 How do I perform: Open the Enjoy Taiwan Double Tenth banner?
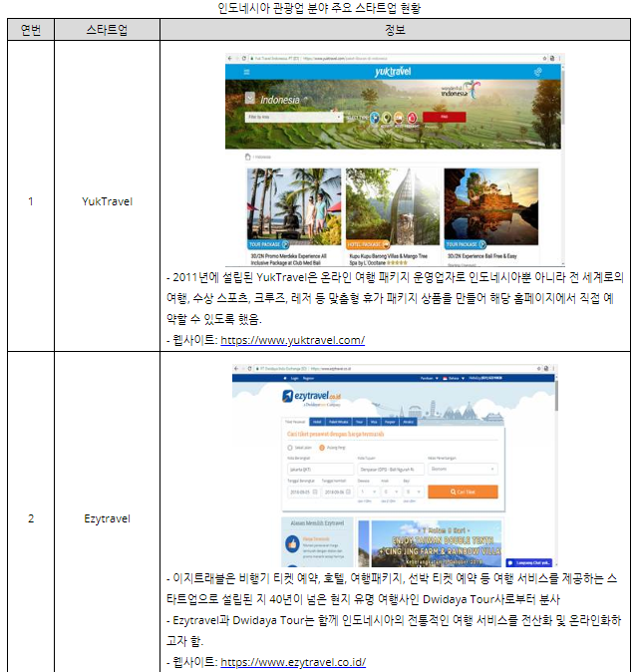click(x=437, y=543)
